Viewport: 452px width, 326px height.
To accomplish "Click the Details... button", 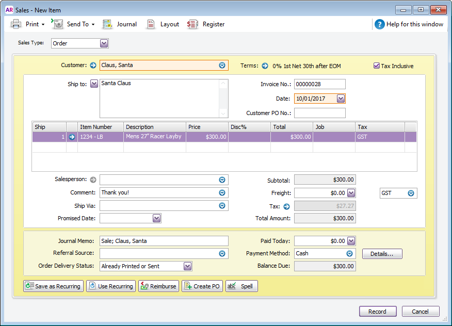I will tap(382, 254).
